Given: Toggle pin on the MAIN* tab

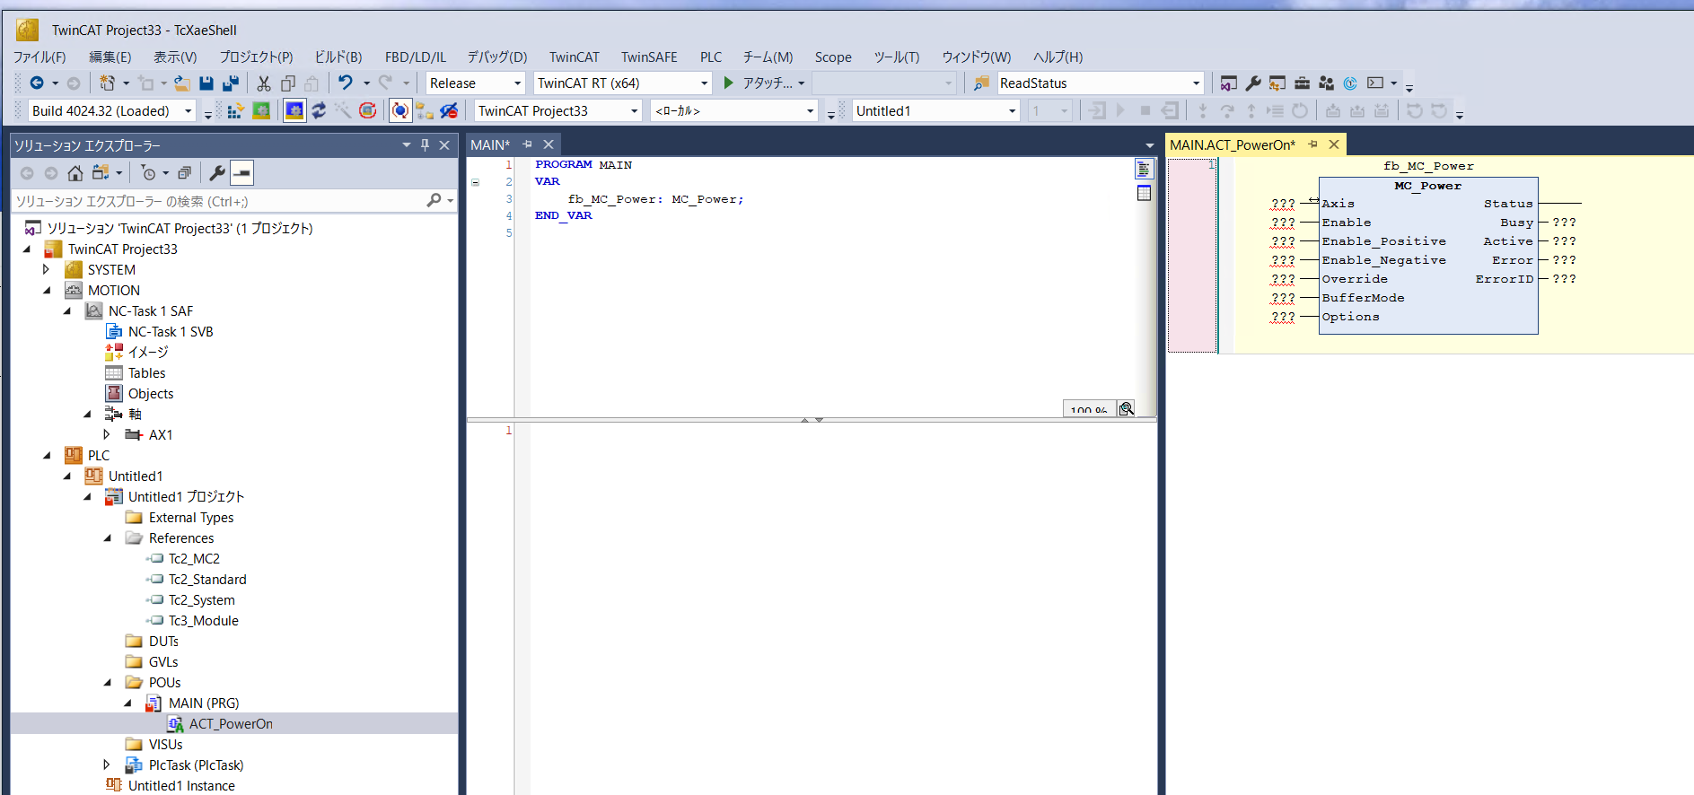Looking at the screenshot, I should (x=528, y=144).
